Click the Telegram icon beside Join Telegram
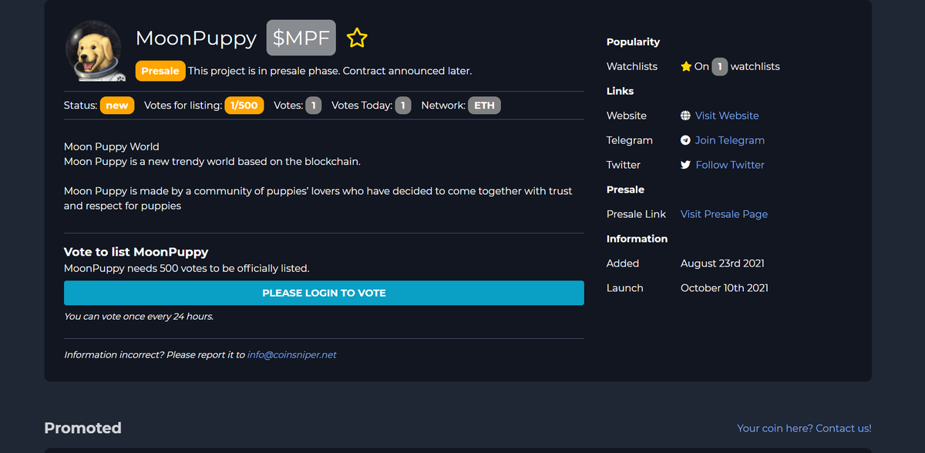925x453 pixels. click(x=685, y=140)
